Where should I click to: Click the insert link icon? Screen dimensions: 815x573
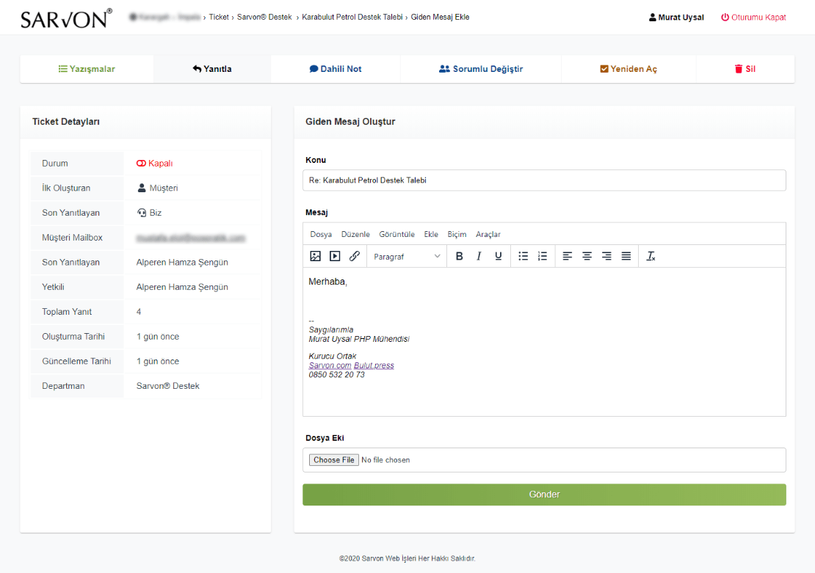pyautogui.click(x=355, y=256)
